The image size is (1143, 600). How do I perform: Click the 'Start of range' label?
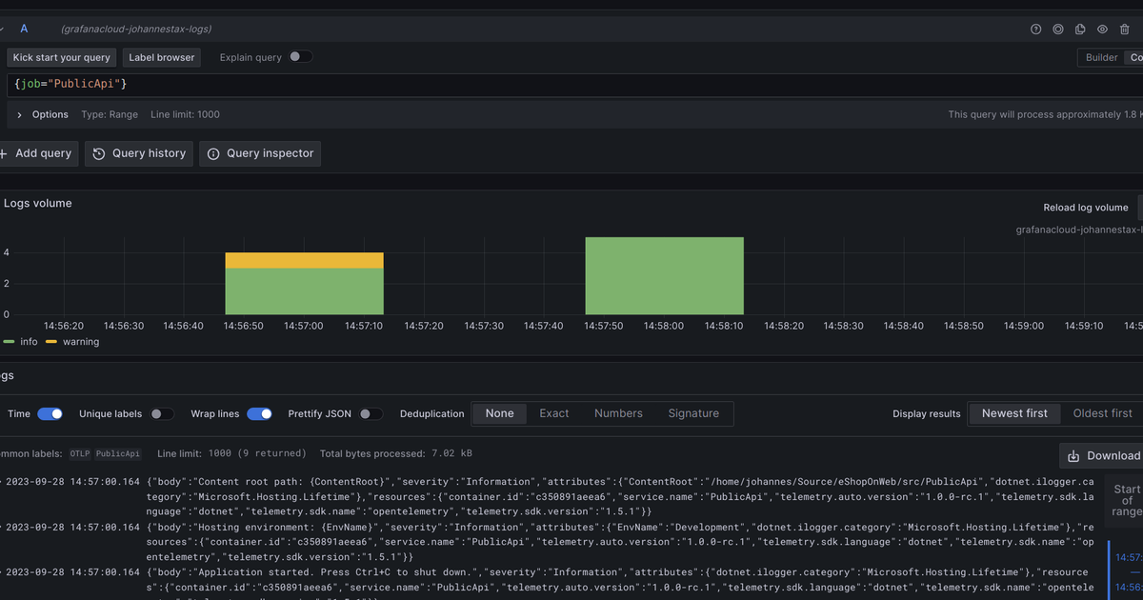point(1127,500)
